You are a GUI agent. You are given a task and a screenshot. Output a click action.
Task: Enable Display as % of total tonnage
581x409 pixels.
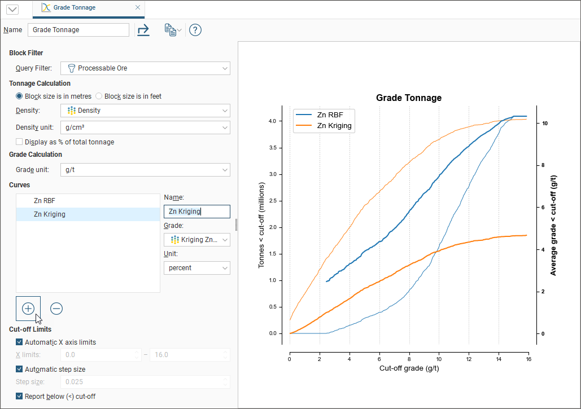(20, 142)
